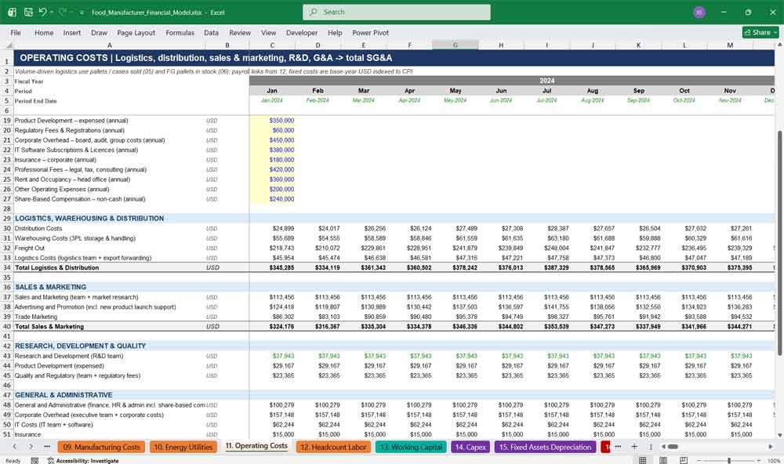Switch to 13. Working Capital sheet
The height and width of the screenshot is (464, 784).
tap(411, 447)
